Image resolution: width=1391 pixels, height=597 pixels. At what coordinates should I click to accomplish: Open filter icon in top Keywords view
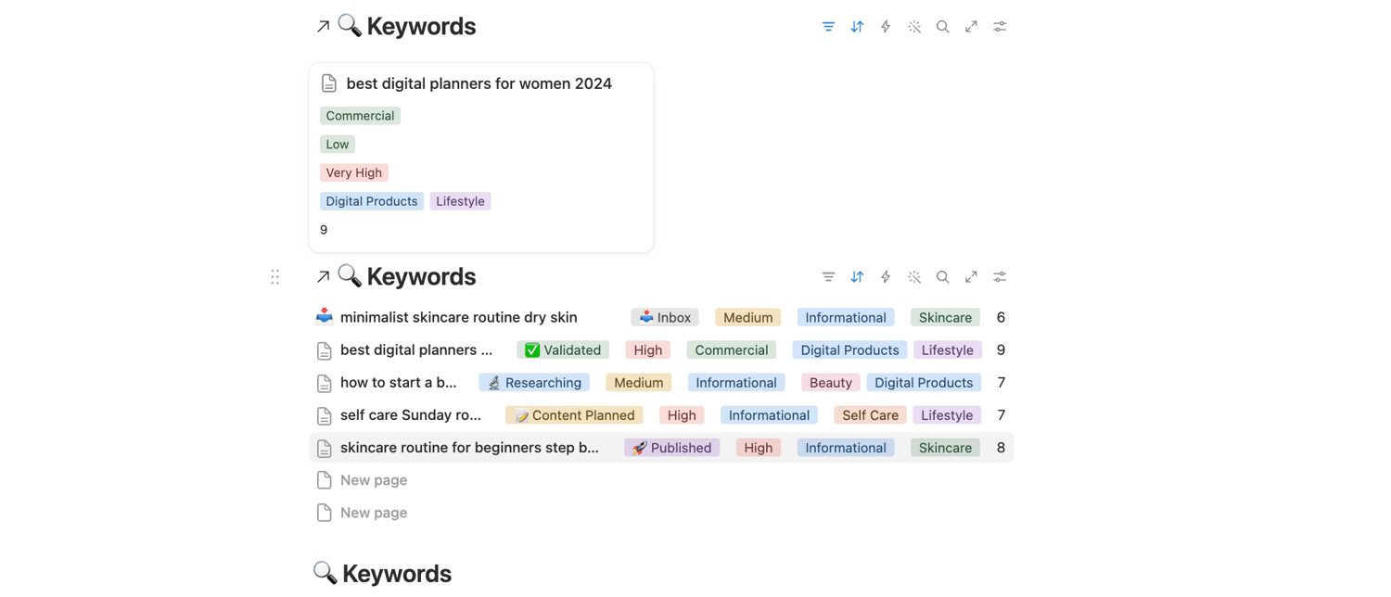[828, 27]
